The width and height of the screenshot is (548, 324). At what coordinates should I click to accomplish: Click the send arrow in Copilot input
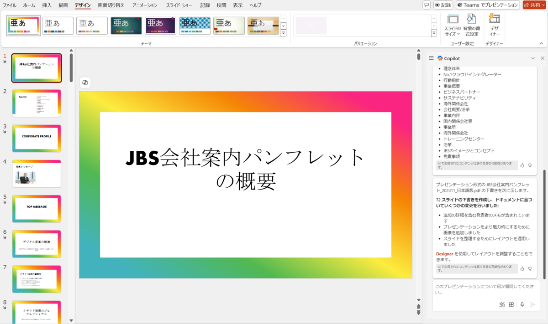[x=532, y=304]
